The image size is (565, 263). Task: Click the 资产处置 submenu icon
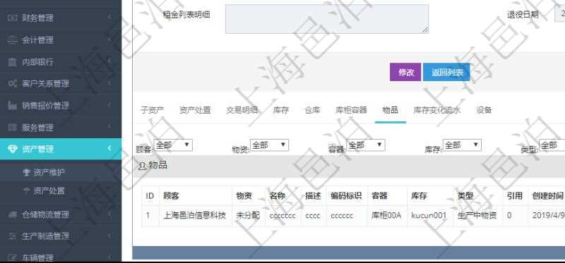coord(26,190)
